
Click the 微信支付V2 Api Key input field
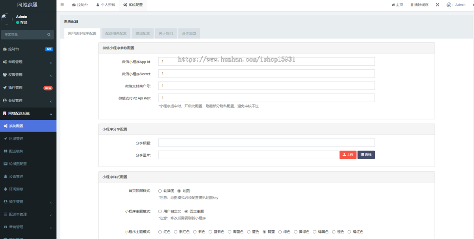[x=267, y=98]
